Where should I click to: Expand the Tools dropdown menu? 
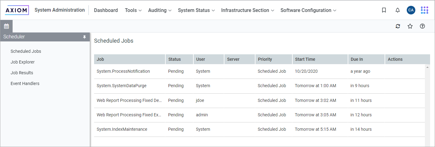pyautogui.click(x=133, y=10)
